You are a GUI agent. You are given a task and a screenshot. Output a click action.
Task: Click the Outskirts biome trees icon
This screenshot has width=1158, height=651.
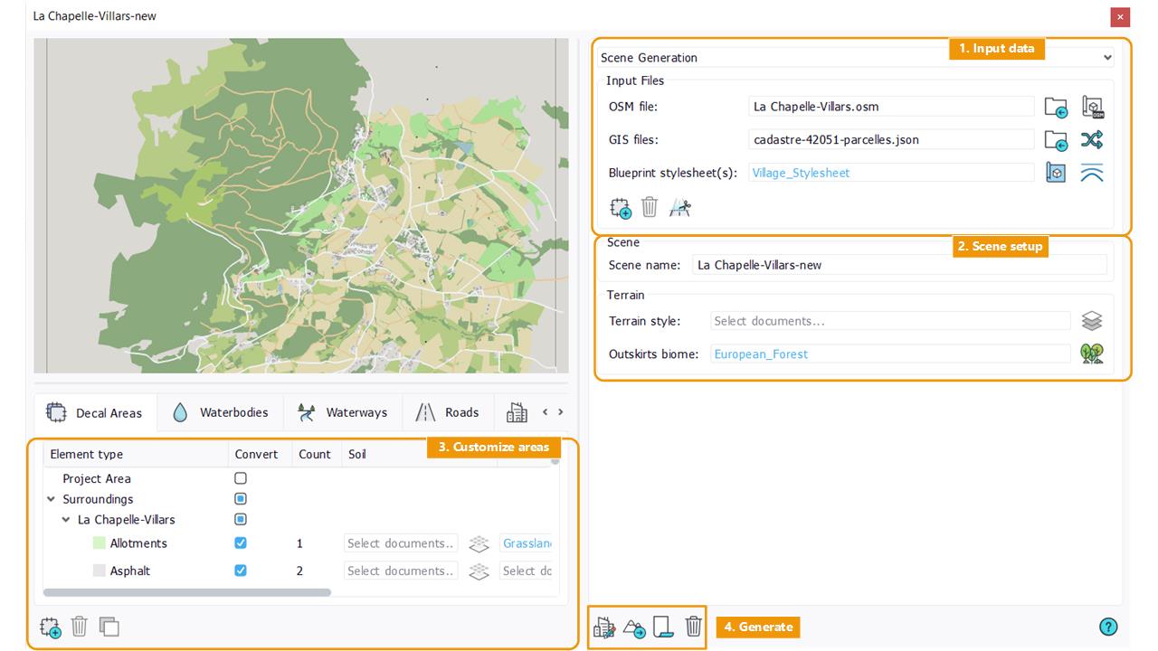[1092, 354]
